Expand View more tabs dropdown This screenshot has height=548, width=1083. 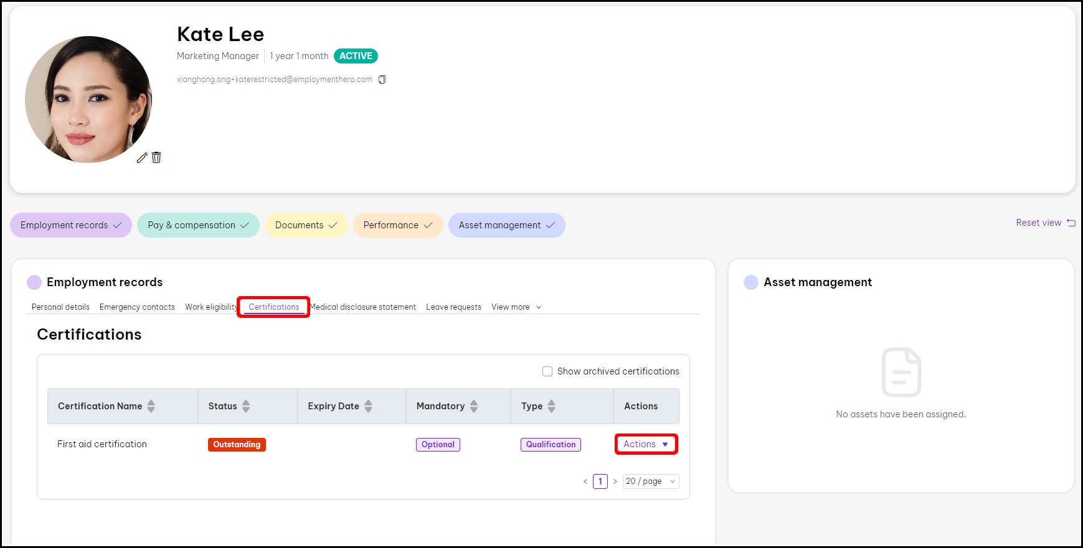point(516,307)
